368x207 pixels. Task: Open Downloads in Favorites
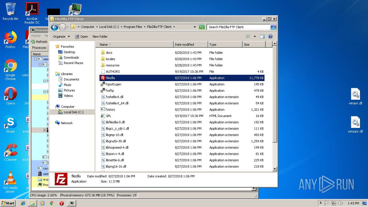point(68,57)
